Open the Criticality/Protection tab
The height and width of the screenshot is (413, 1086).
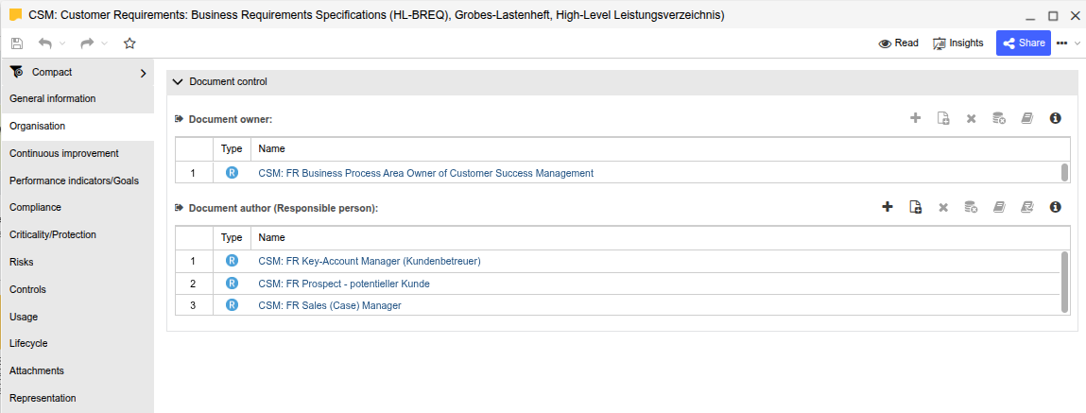[x=77, y=235]
